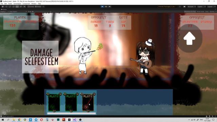Open the Layers dropdown
The image size is (217, 122).
click(x=201, y=6)
